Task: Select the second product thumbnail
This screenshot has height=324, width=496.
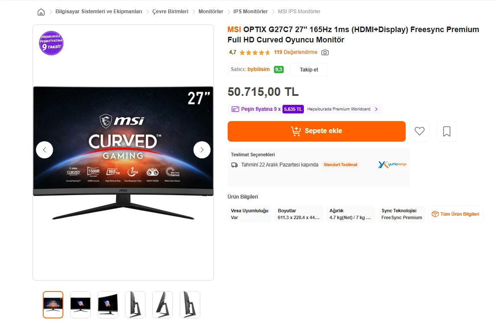Action: pyautogui.click(x=80, y=305)
